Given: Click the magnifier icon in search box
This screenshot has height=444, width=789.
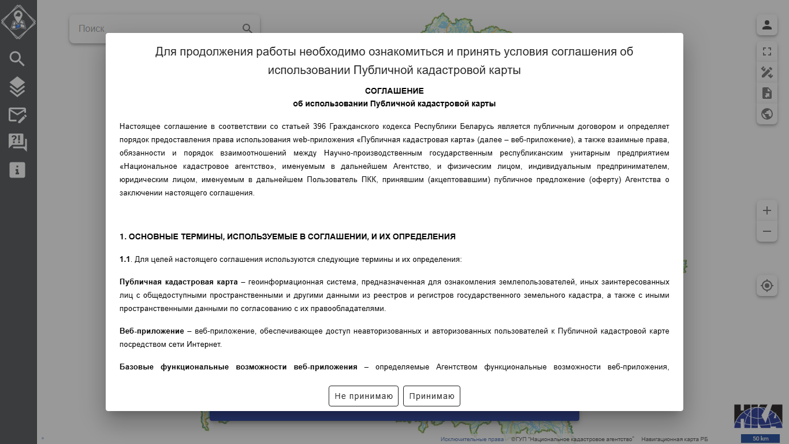Looking at the screenshot, I should point(247,28).
